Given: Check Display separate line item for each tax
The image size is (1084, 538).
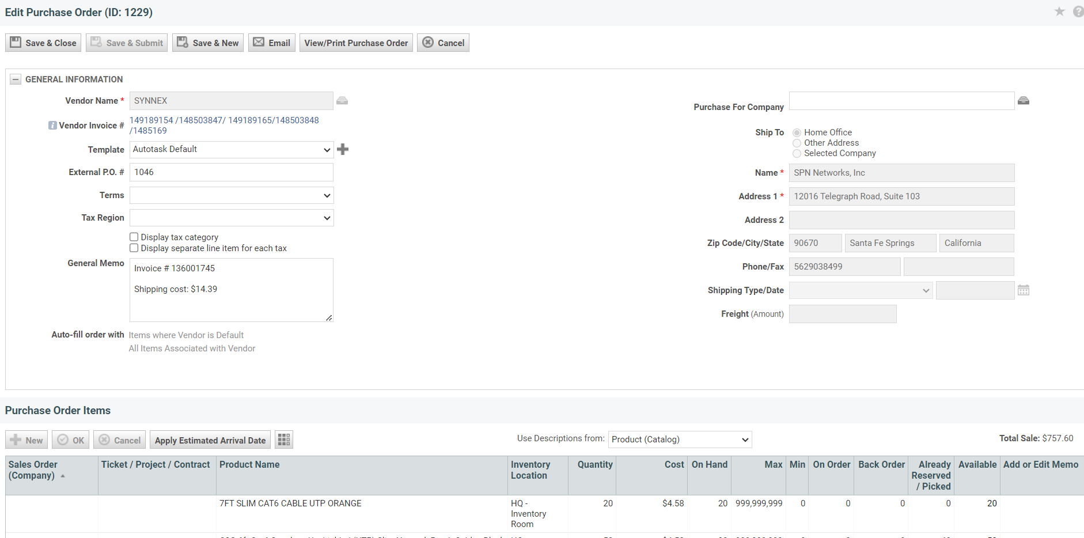Looking at the screenshot, I should click(x=134, y=248).
